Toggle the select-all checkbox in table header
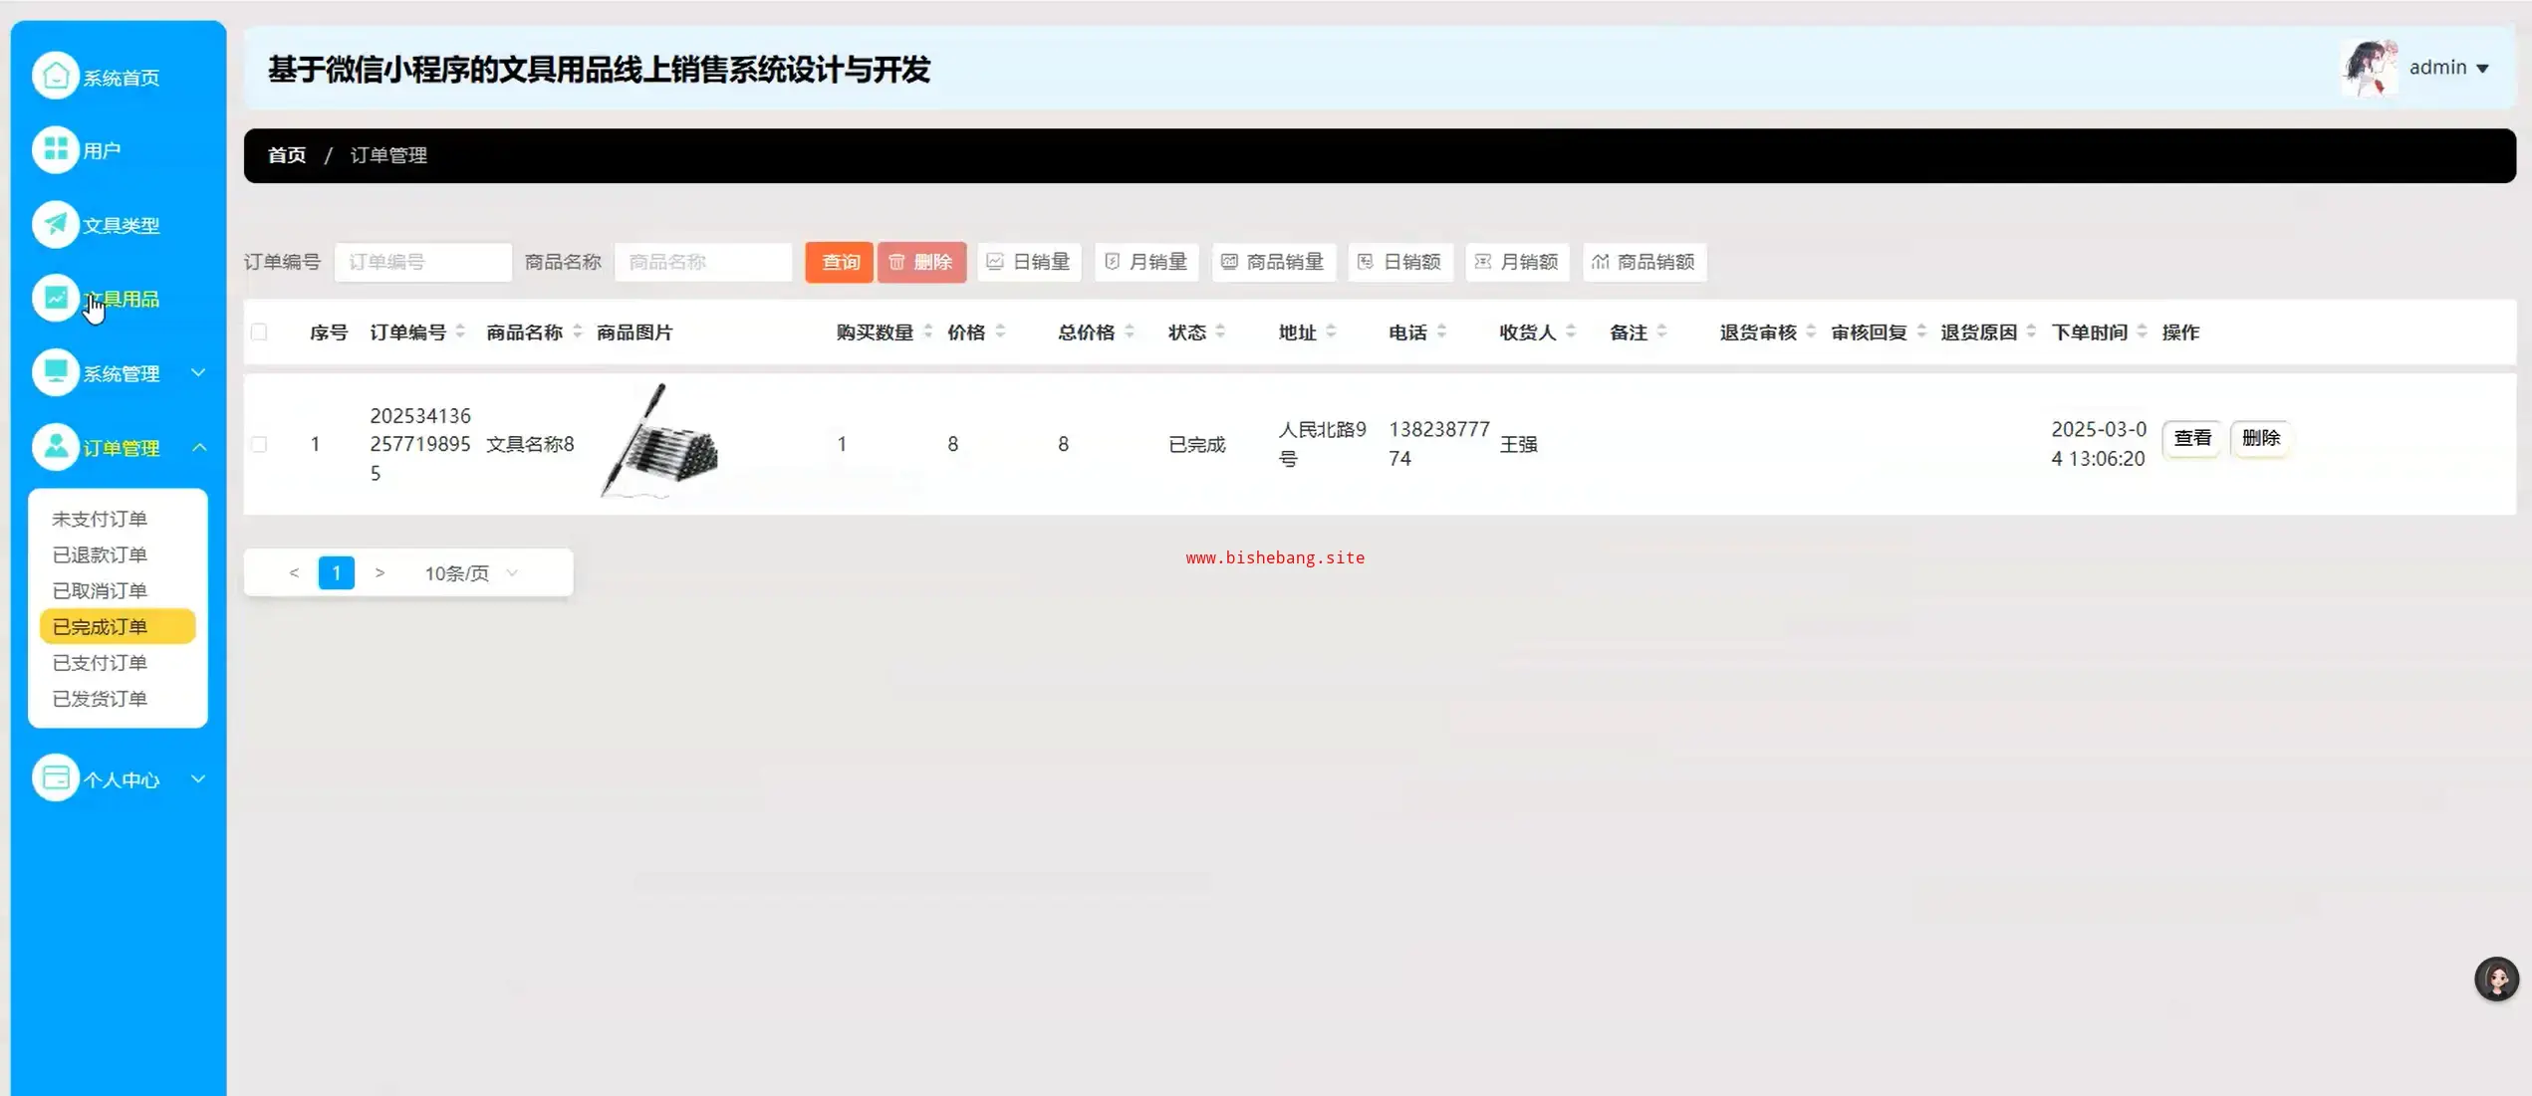 pos(259,332)
